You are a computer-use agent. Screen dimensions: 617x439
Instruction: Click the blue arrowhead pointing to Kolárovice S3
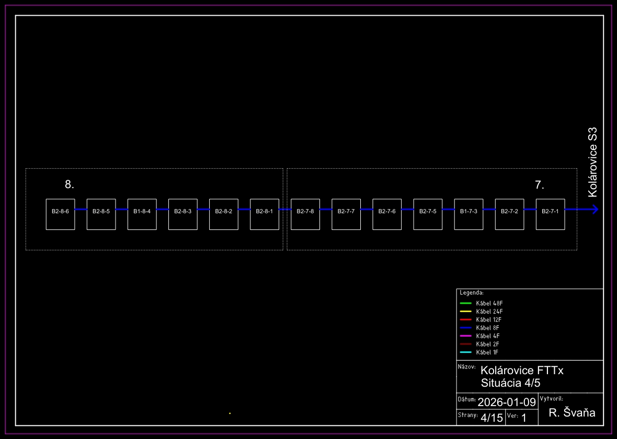595,210
